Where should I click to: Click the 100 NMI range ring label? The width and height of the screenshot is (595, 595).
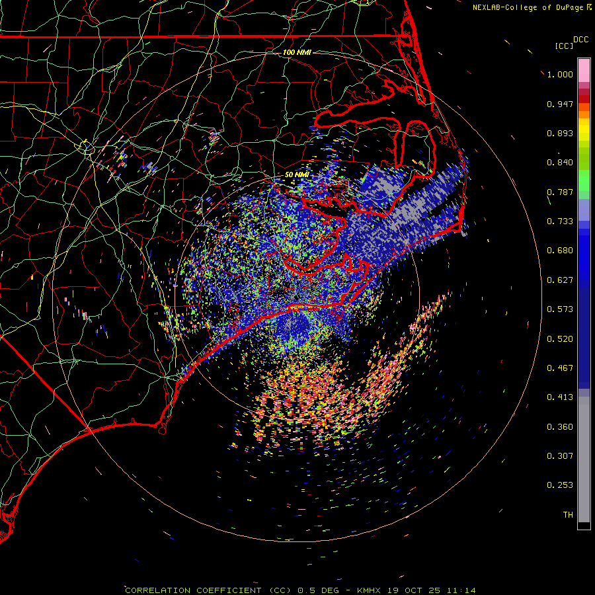pos(297,52)
